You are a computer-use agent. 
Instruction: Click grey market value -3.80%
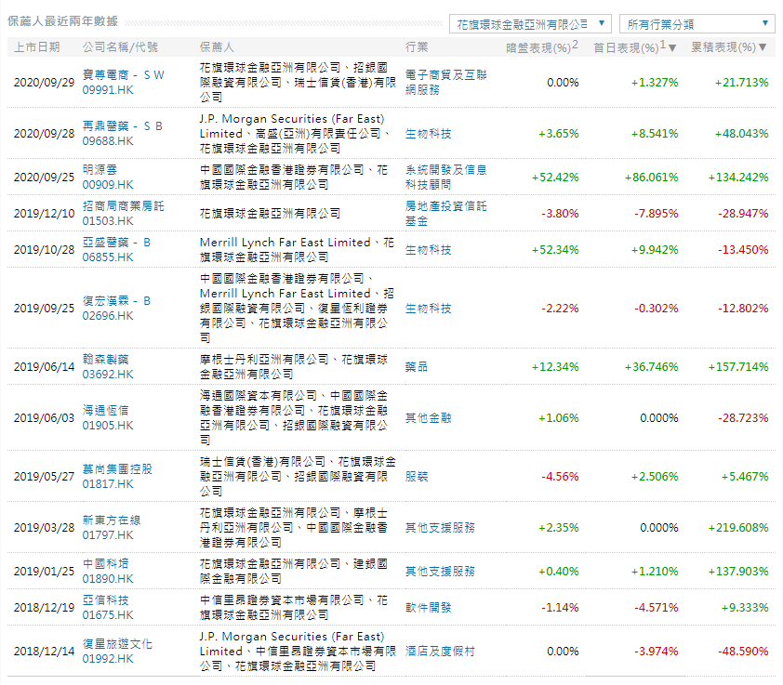(560, 214)
